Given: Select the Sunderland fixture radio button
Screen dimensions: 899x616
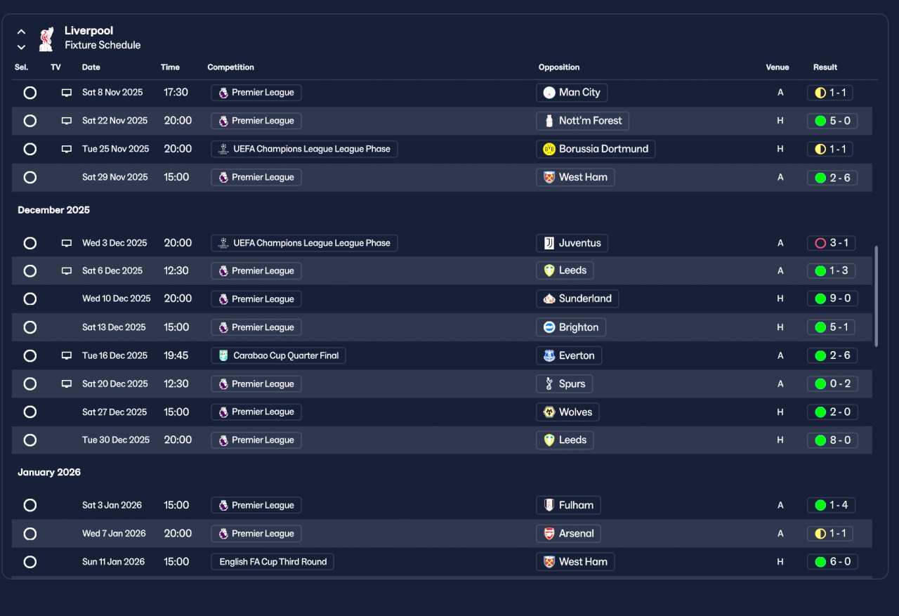Looking at the screenshot, I should click(29, 299).
